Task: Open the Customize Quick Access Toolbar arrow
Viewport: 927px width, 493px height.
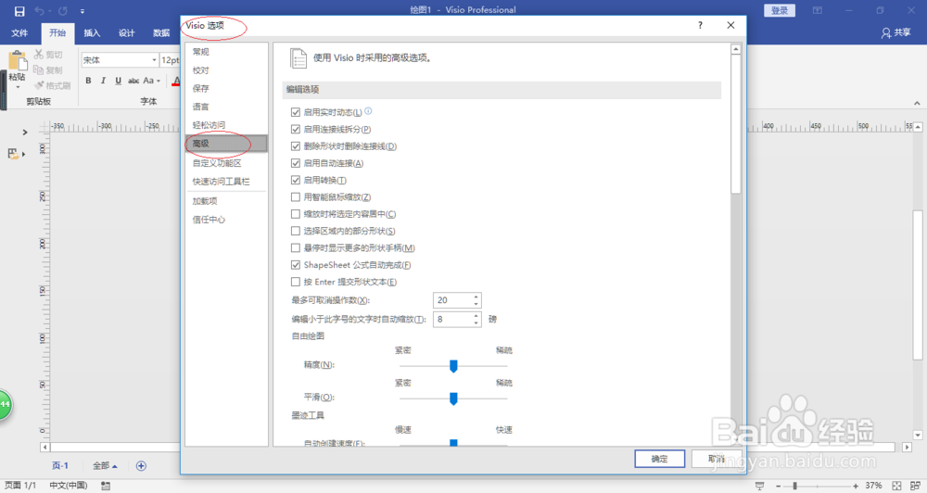Action: click(x=83, y=11)
